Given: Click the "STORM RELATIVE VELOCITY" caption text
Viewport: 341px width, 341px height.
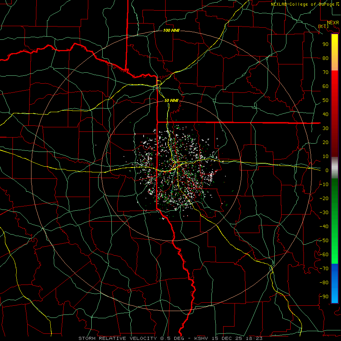Looking at the screenshot, I should click(x=118, y=338).
